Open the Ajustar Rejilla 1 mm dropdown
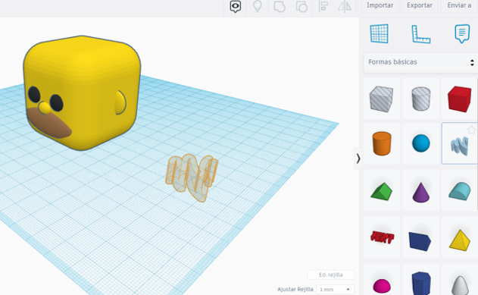 coord(335,289)
